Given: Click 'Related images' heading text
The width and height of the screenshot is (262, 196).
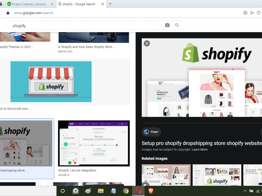Looking at the screenshot, I should click(155, 159).
